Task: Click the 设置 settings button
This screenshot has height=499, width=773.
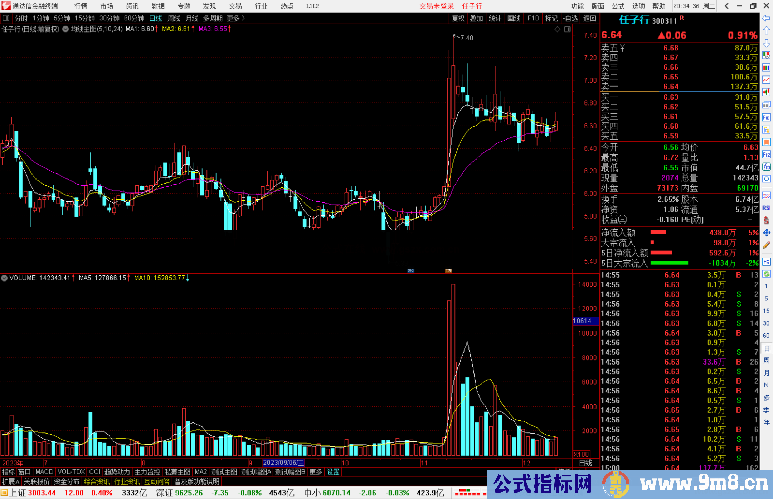Action: 333,472
